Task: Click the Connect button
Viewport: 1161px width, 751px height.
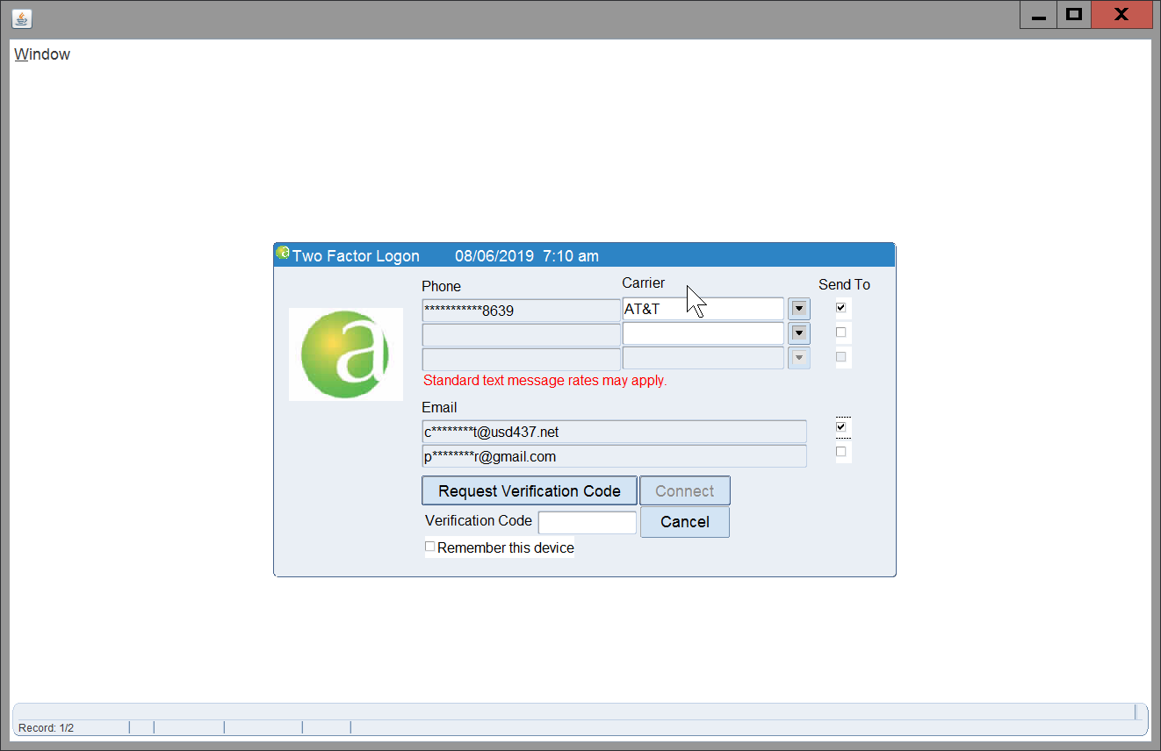Action: click(684, 491)
